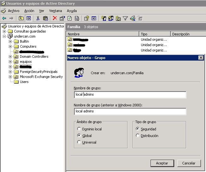This screenshot has height=172, width=206.
Task: Select Microsoft Exchange Security tree item
Action: 41,77
